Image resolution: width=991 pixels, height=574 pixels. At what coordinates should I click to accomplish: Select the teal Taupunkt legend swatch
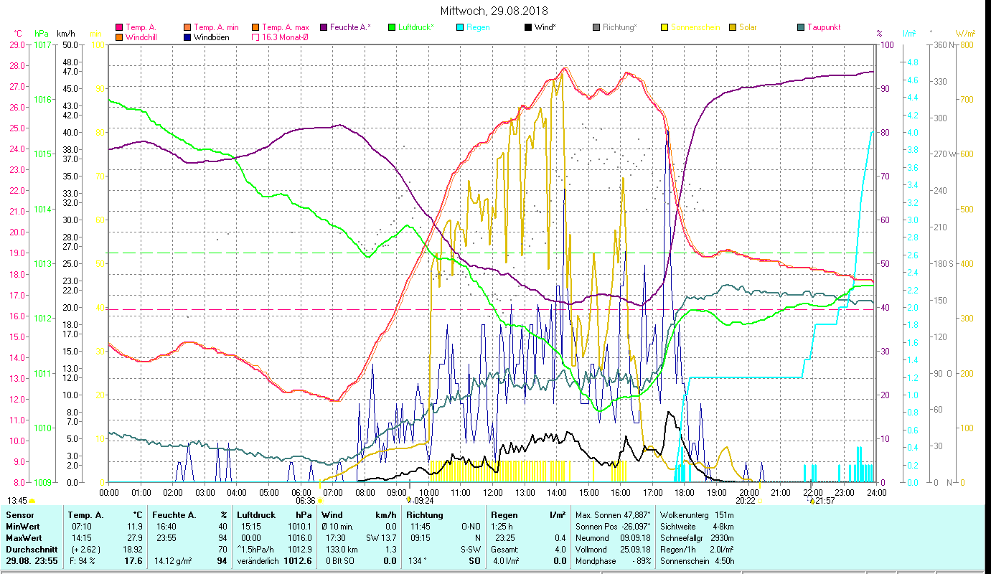[x=800, y=27]
